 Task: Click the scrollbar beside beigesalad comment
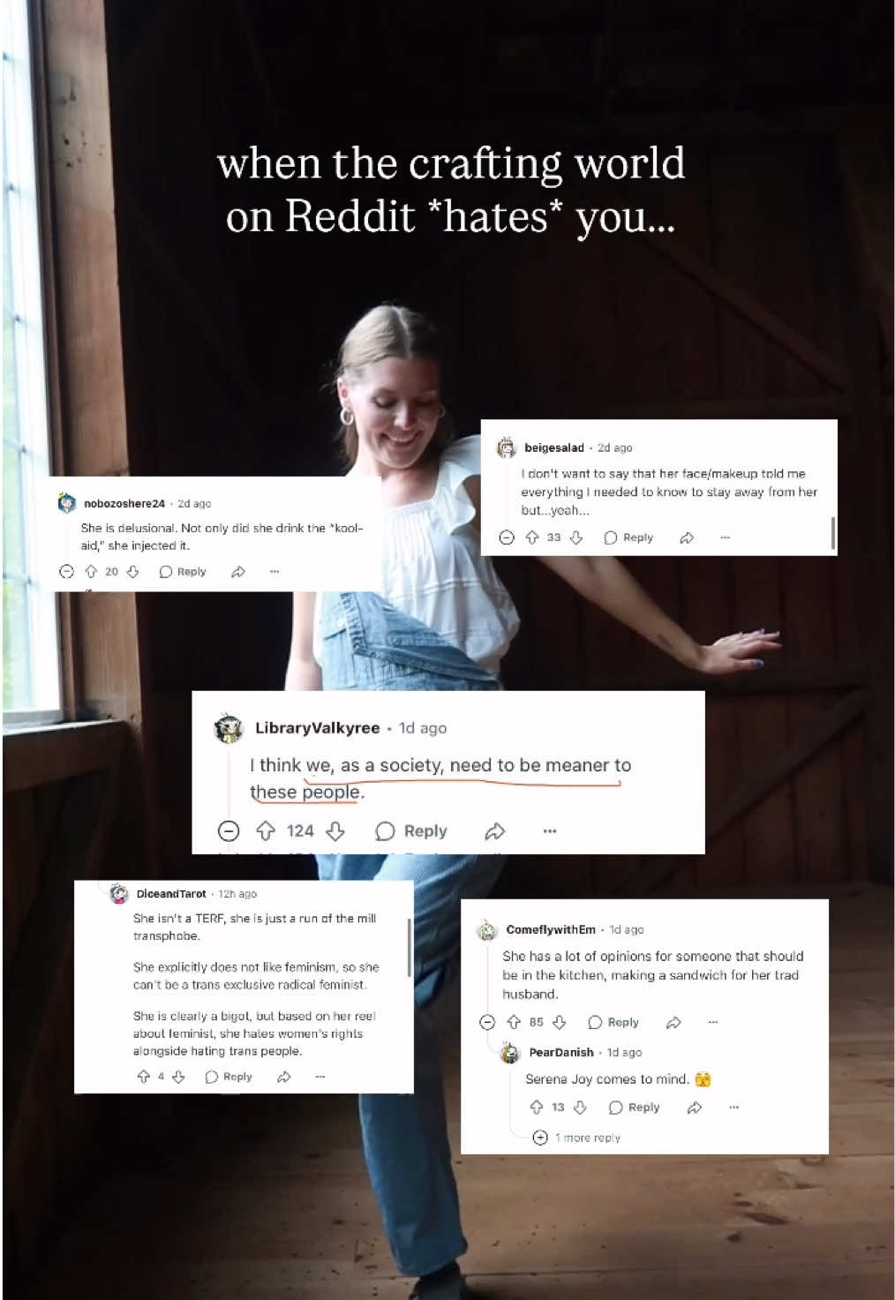click(832, 533)
